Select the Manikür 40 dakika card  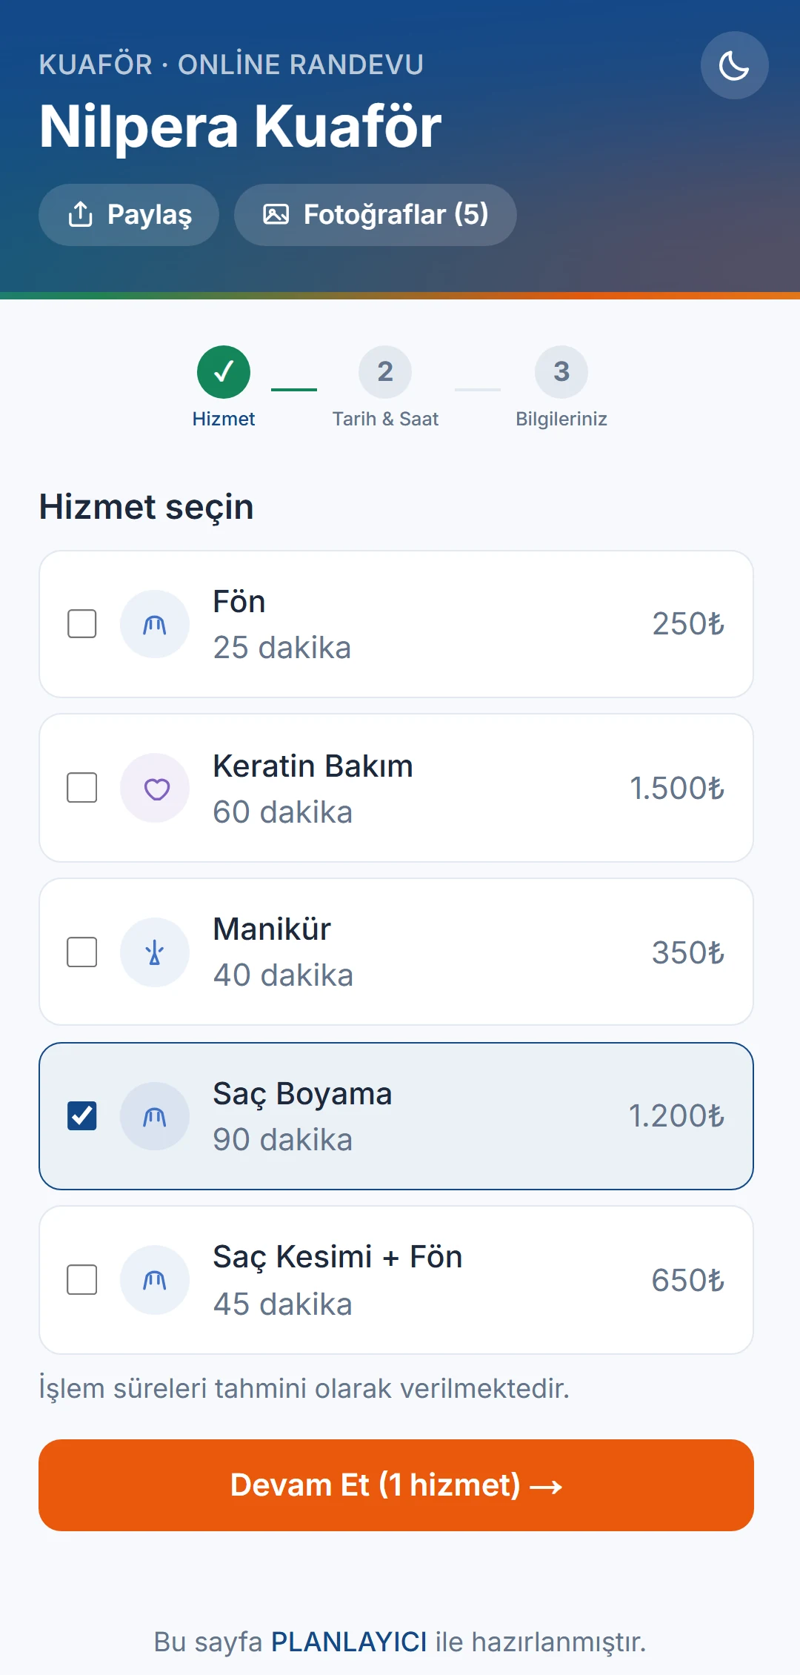coord(396,952)
